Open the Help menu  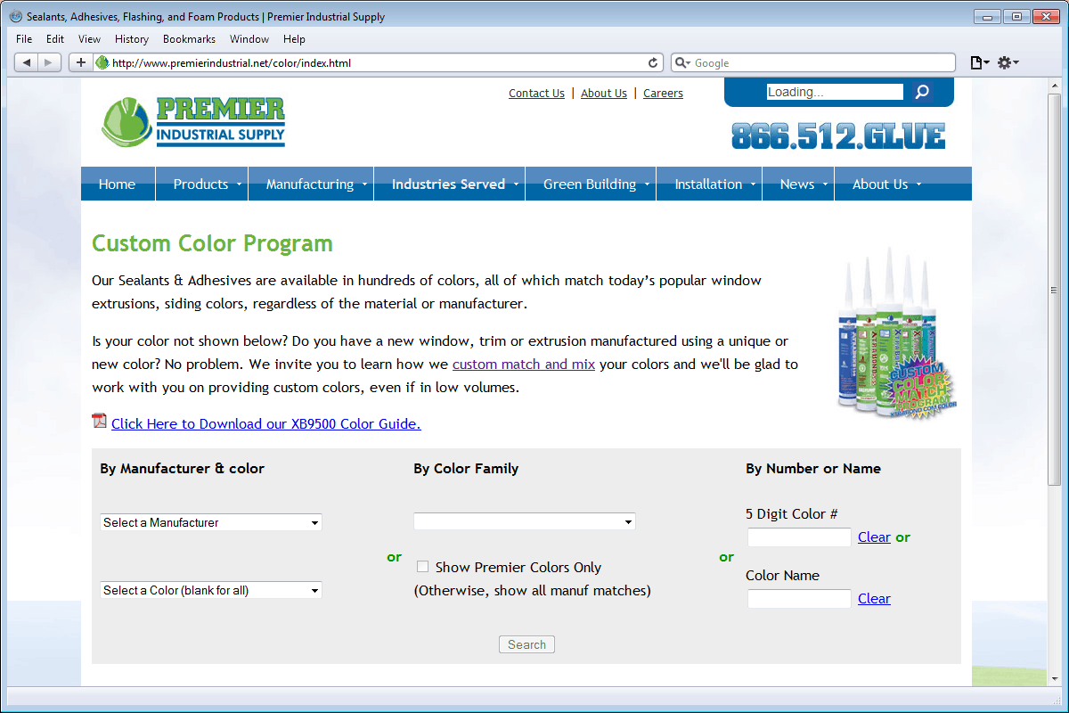(x=294, y=39)
